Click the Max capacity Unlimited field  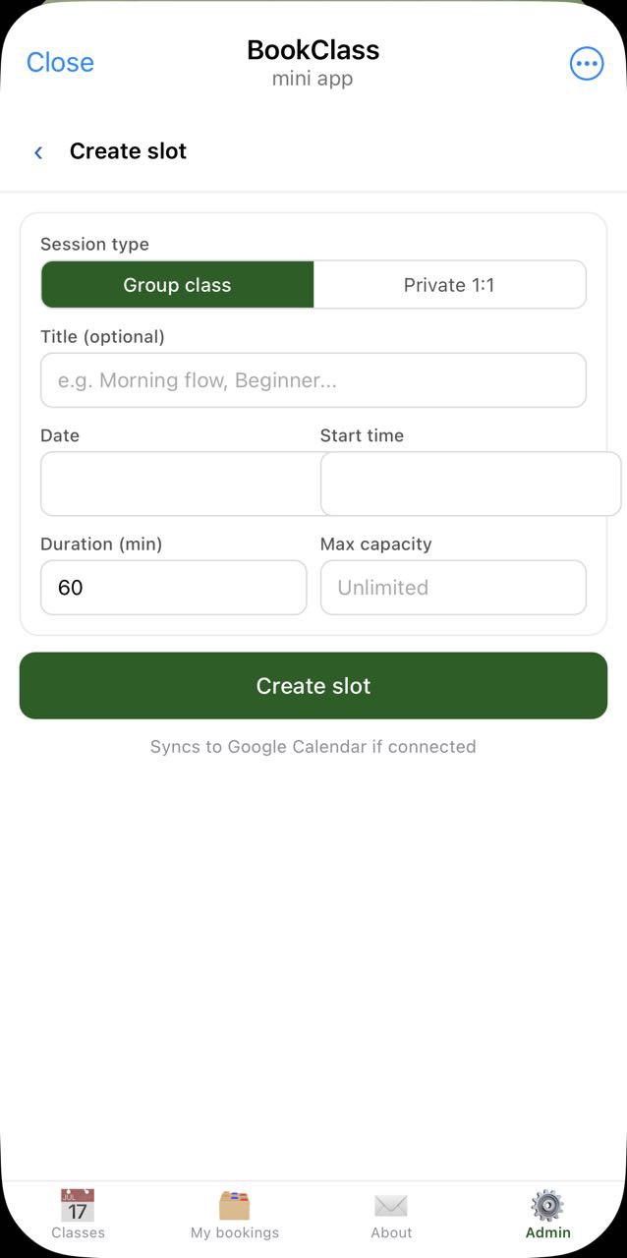[x=453, y=587]
